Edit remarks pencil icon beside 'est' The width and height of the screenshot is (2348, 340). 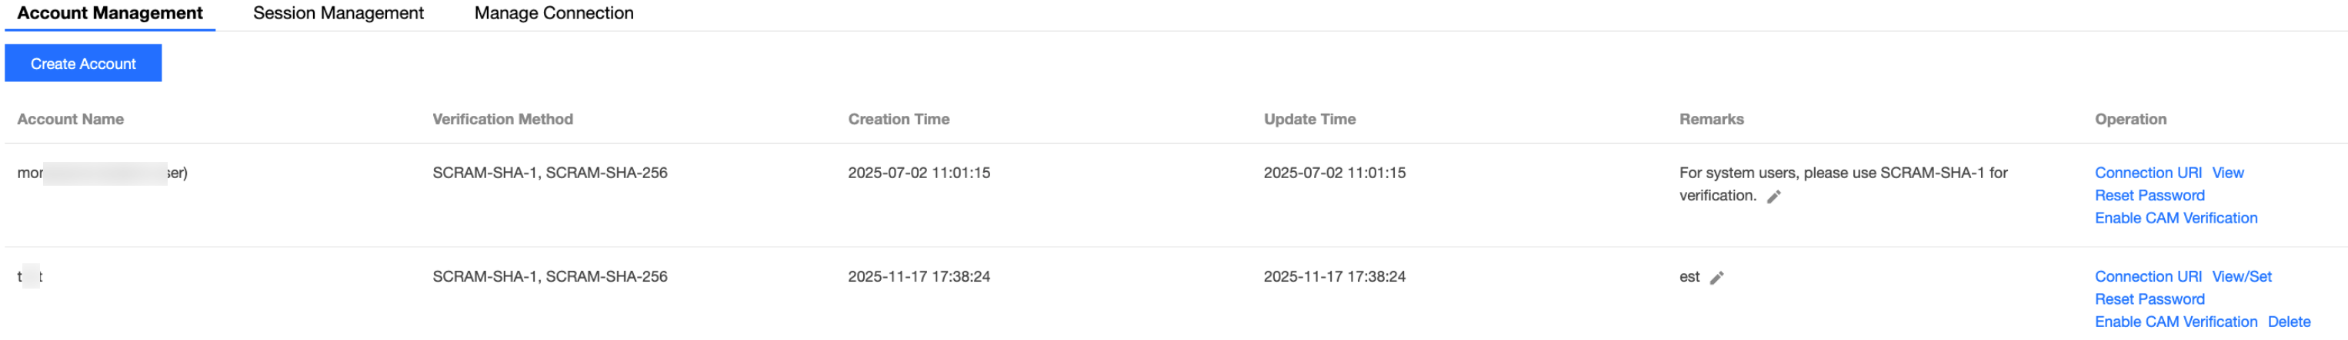pos(1716,277)
